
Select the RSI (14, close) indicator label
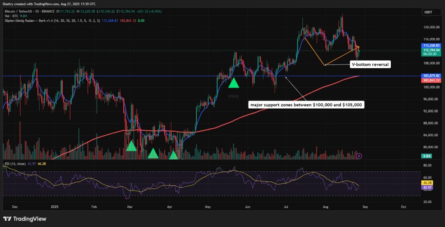click(x=15, y=163)
